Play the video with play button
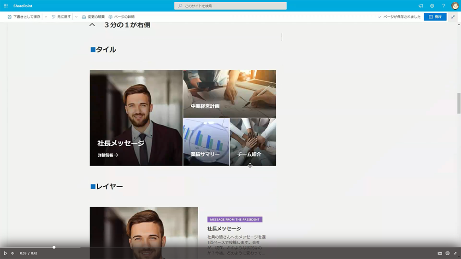The width and height of the screenshot is (461, 259). (x=5, y=253)
